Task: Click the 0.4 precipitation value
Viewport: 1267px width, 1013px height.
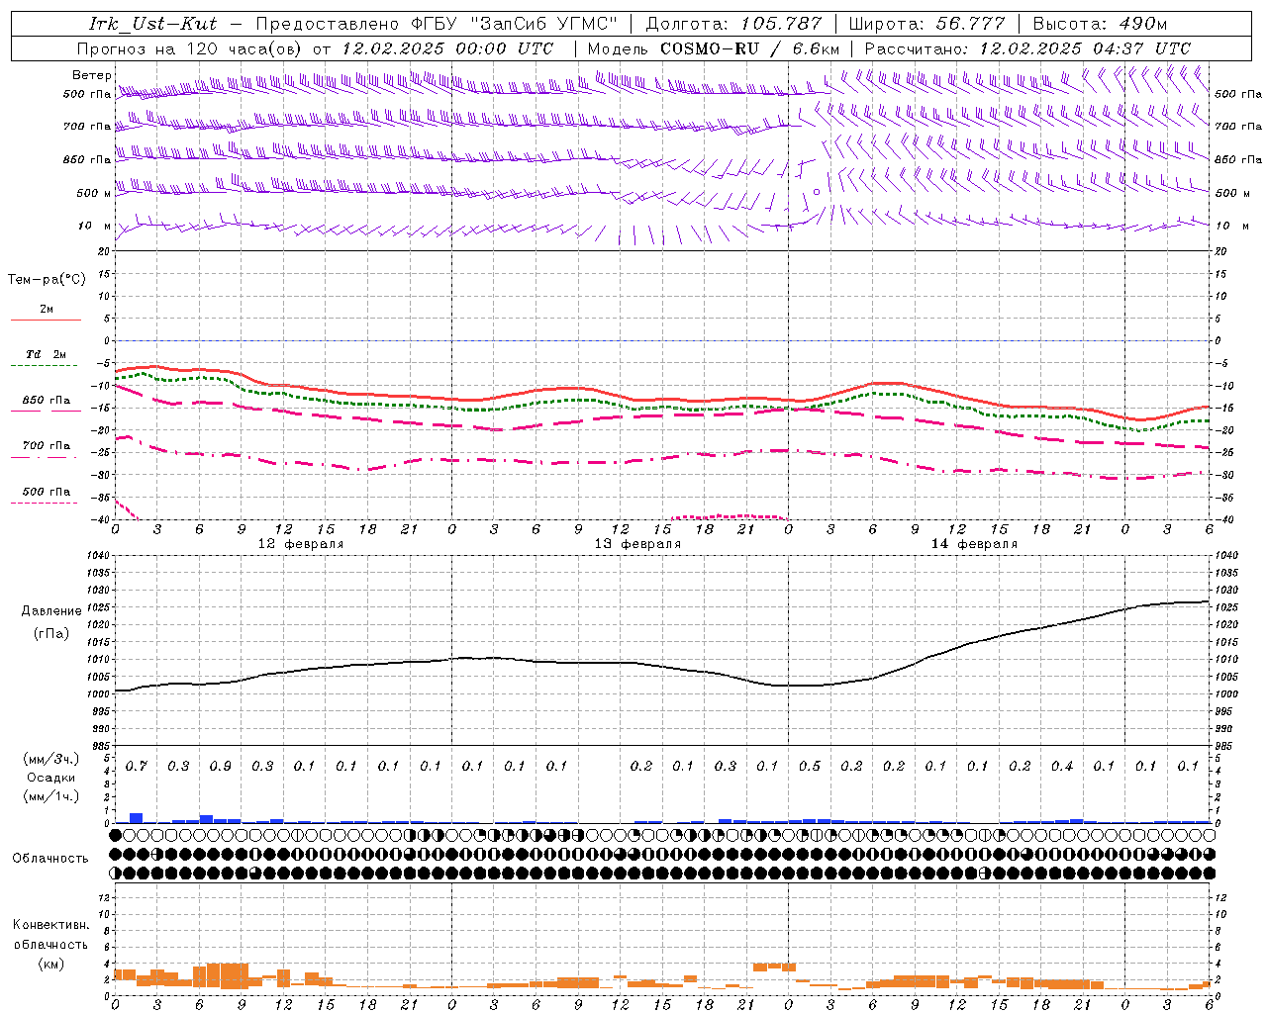Action: click(x=1061, y=766)
